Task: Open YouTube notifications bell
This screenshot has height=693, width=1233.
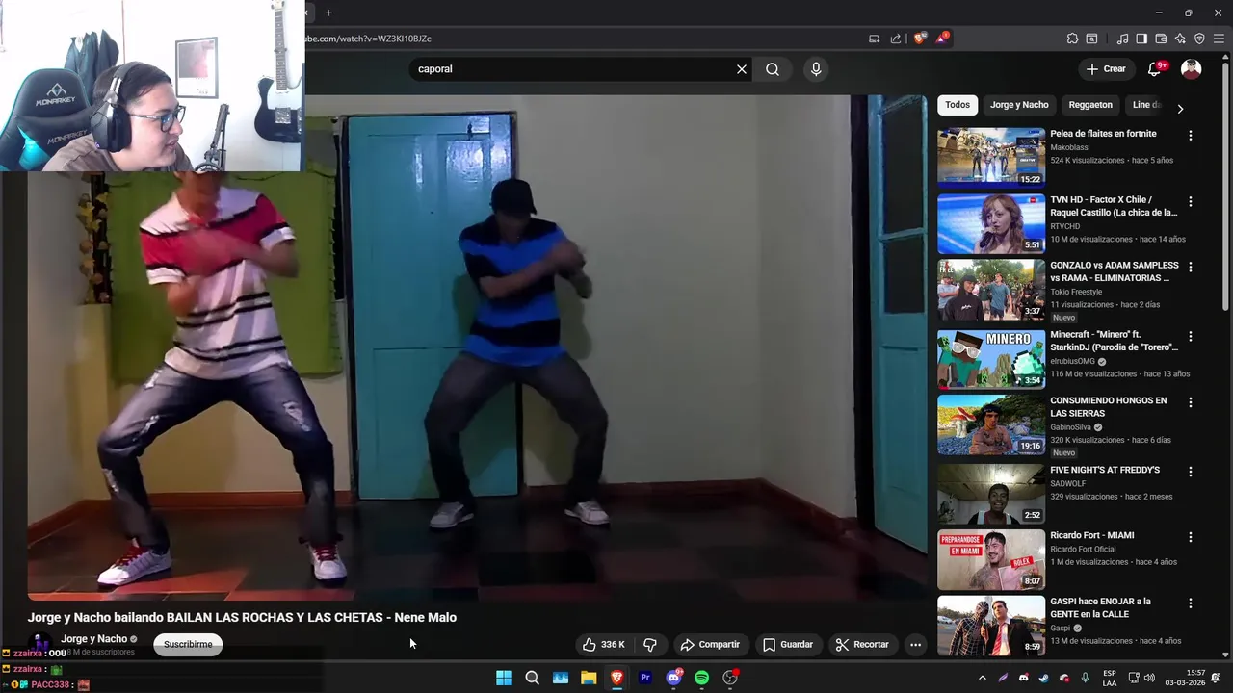Action: pos(1155,69)
